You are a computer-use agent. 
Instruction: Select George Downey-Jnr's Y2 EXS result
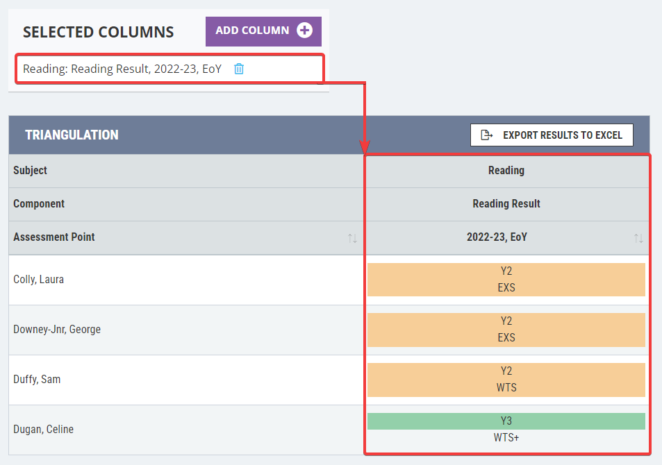tap(506, 330)
